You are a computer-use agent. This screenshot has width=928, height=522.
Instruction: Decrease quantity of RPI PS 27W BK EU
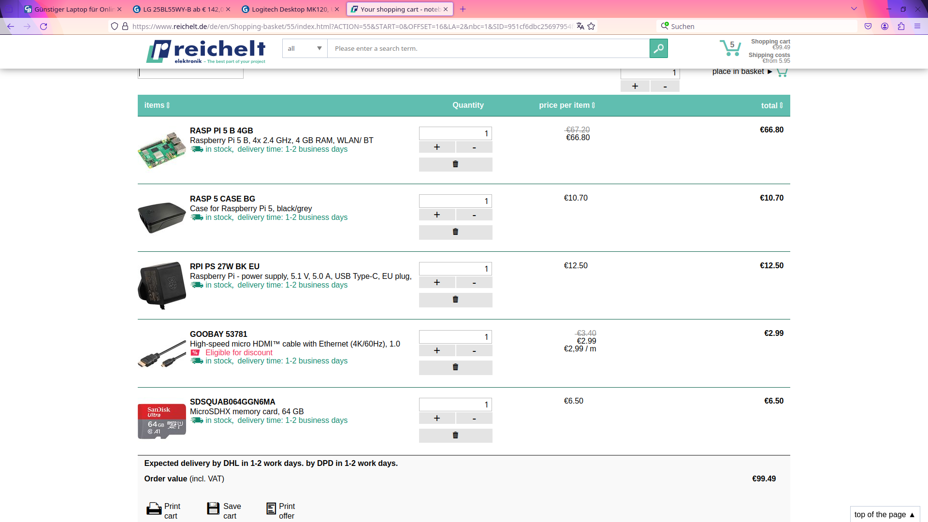[474, 283]
